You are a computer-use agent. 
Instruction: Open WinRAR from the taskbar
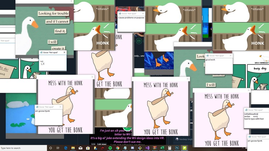[x=155, y=148]
